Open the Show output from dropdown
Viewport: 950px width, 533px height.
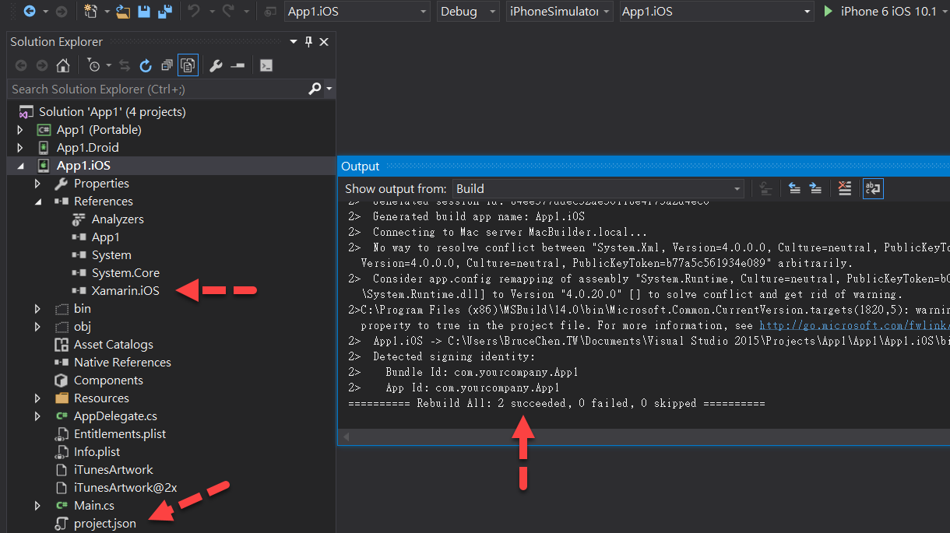[736, 188]
